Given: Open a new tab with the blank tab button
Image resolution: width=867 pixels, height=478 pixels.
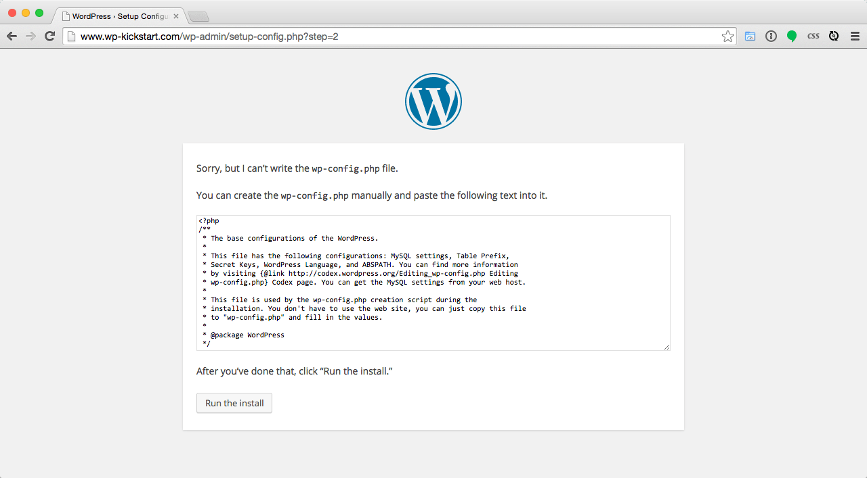Looking at the screenshot, I should click(198, 16).
